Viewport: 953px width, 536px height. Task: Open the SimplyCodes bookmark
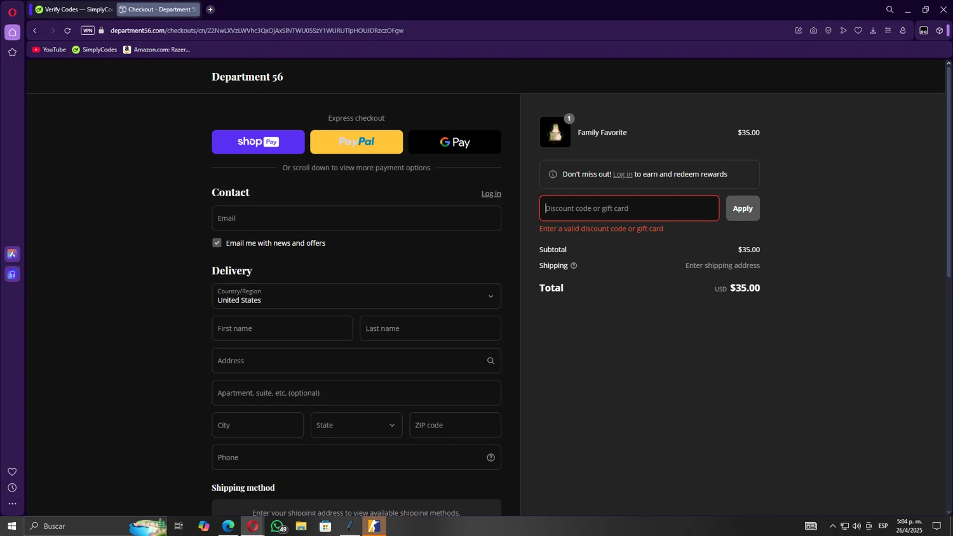(x=95, y=50)
